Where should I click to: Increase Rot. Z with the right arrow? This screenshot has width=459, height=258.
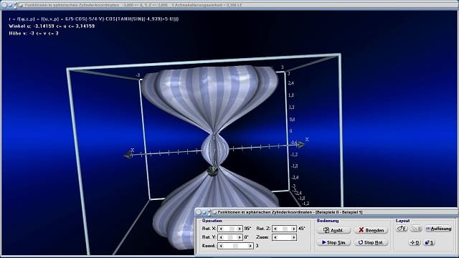point(294,229)
